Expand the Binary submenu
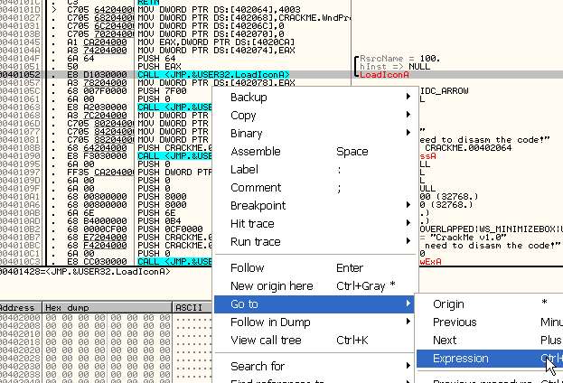Viewport: 563px width, 383px height. click(246, 133)
